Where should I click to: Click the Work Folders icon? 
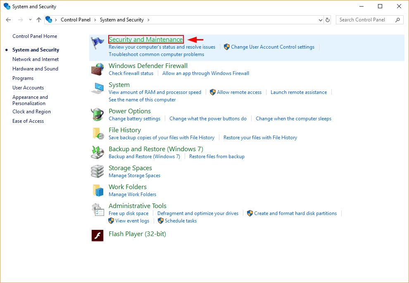98,190
